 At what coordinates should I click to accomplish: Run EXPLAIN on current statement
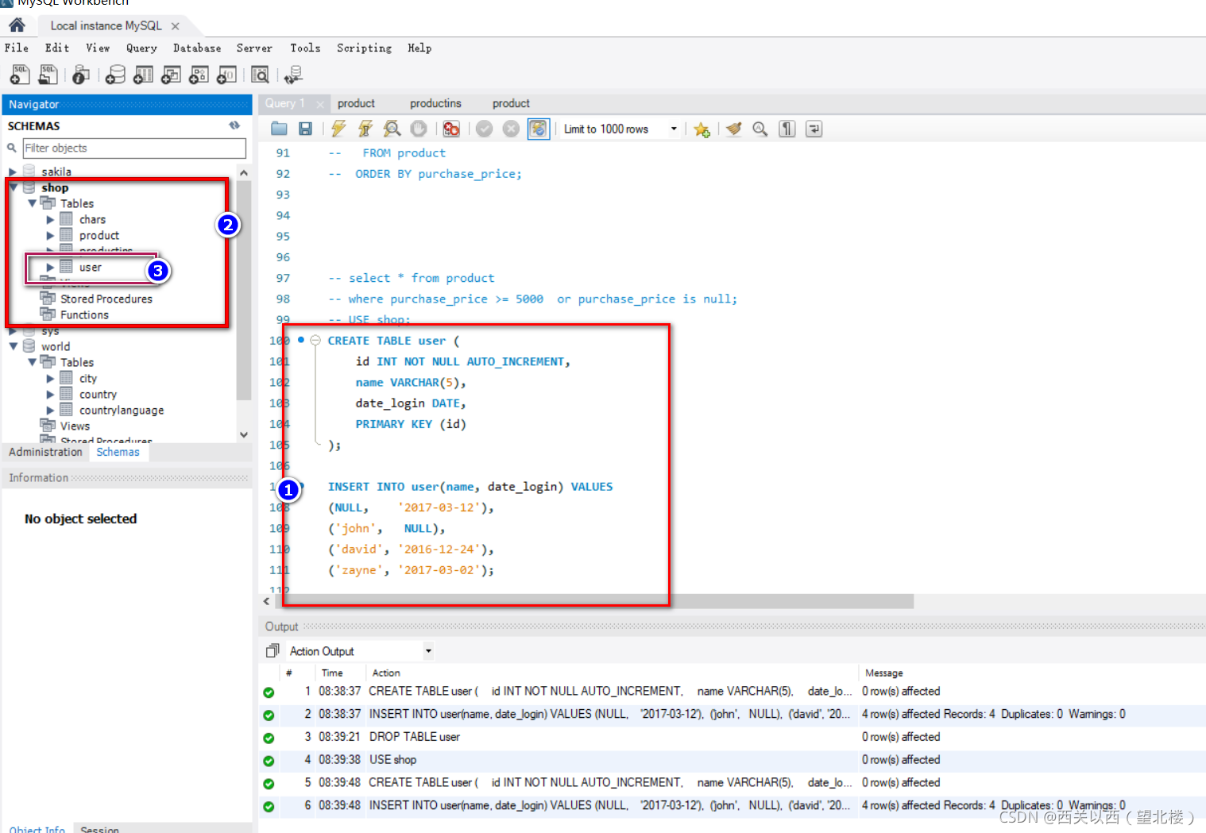(392, 129)
